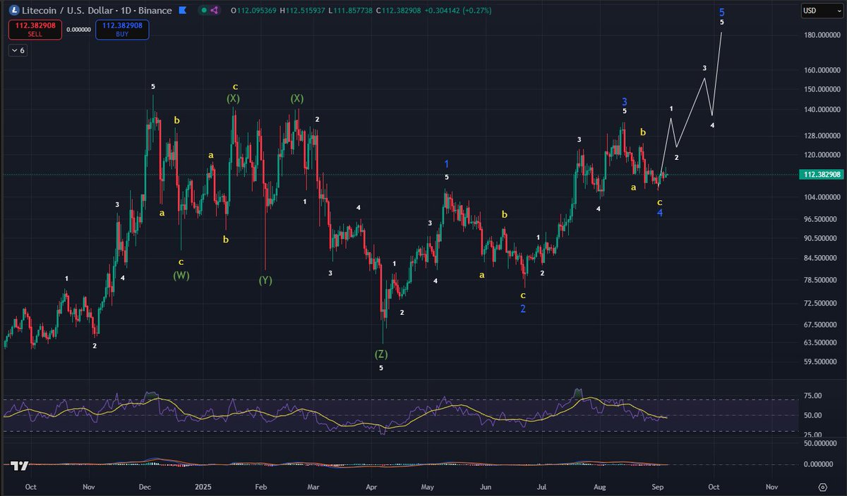Click the spread value 0.000000 between SELL and BUY
This screenshot has height=496, width=847.
[x=79, y=30]
